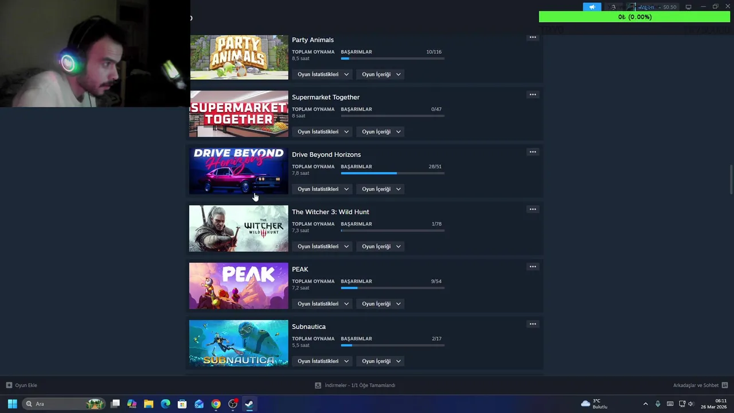The width and height of the screenshot is (734, 413).
Task: Click the Supermarket Together cover thumbnail
Action: pos(239,114)
